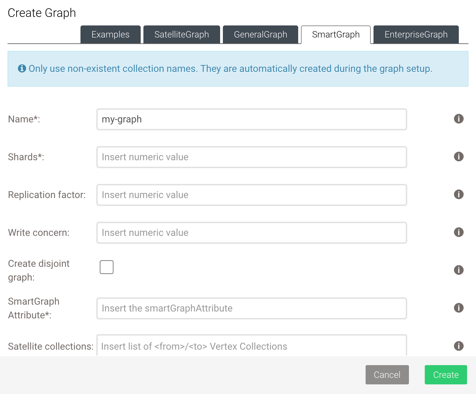Open info tooltip for Replication factor

coord(458,195)
